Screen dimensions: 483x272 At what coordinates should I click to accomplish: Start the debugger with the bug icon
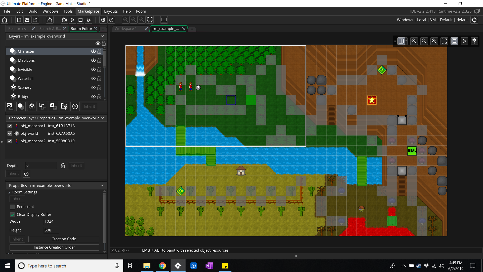coord(64,20)
